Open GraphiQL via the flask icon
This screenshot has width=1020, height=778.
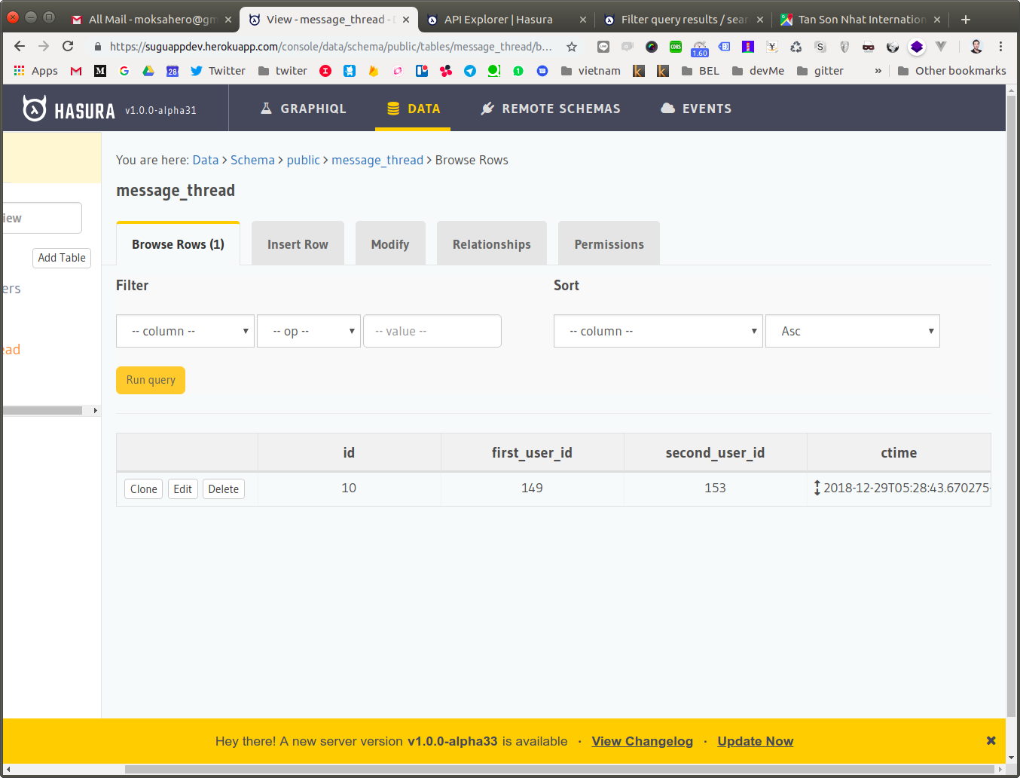pyautogui.click(x=267, y=108)
